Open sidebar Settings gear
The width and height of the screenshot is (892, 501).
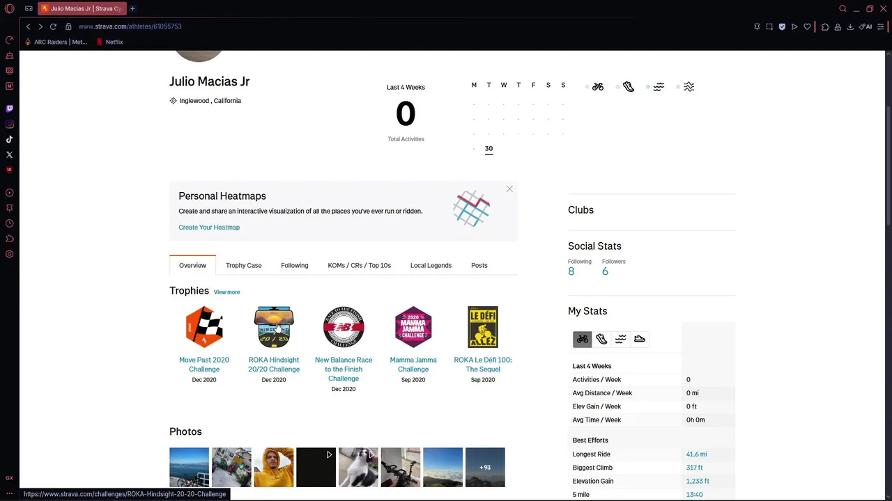(x=9, y=254)
